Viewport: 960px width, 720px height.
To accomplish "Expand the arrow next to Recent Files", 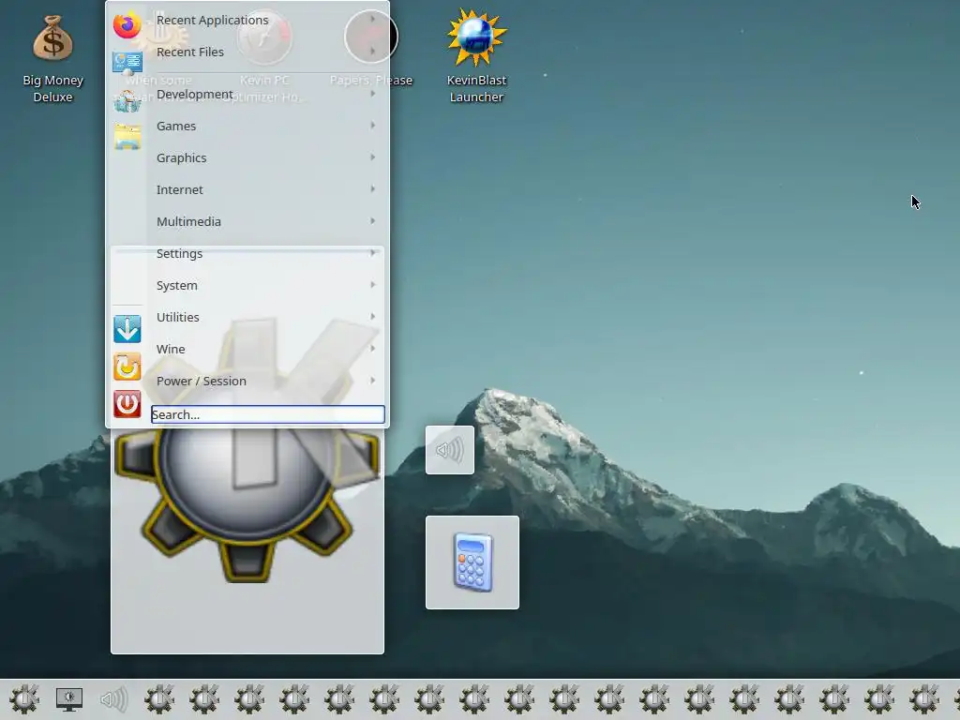I will (x=372, y=52).
